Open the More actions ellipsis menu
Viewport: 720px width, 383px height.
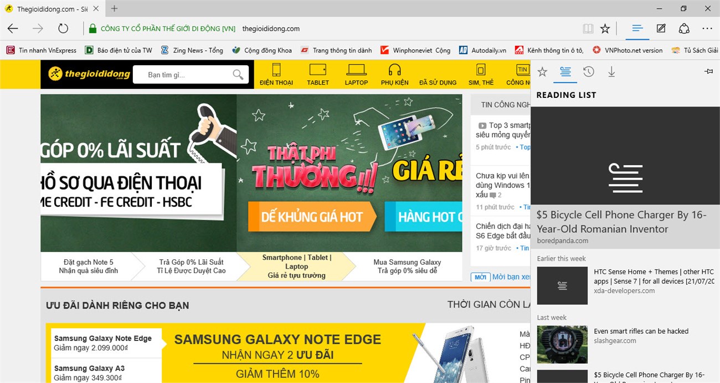pyautogui.click(x=707, y=29)
